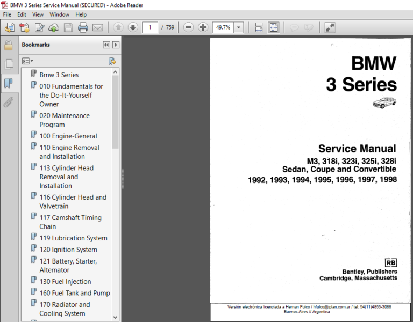Click the highlight text icon
This screenshot has height=322, width=413.
tap(309, 27)
